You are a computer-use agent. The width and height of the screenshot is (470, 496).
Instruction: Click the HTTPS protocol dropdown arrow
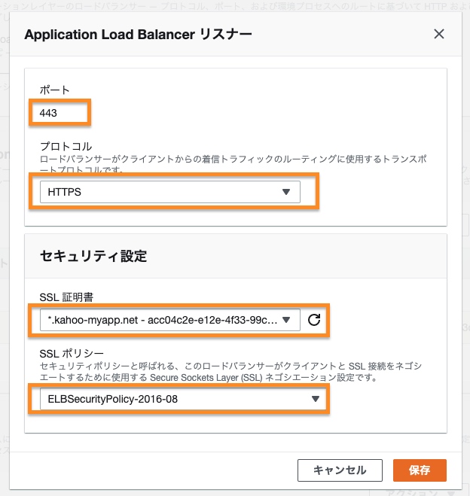[285, 192]
